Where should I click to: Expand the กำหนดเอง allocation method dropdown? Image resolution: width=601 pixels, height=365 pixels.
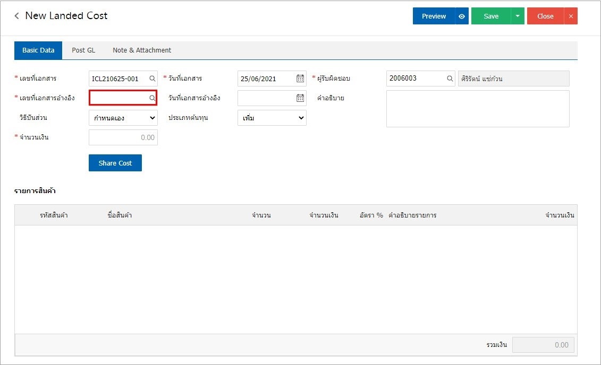click(123, 118)
